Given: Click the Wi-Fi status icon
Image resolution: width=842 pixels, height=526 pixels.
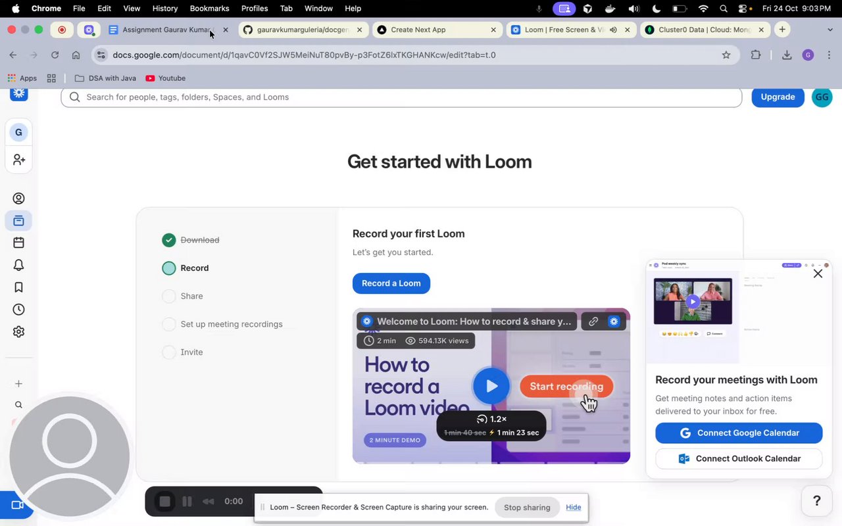Looking at the screenshot, I should click(703, 9).
